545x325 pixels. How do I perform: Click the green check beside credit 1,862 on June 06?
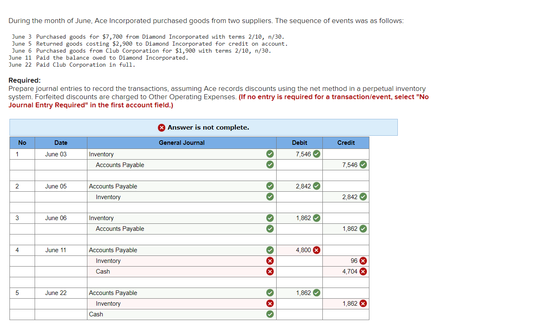click(363, 228)
